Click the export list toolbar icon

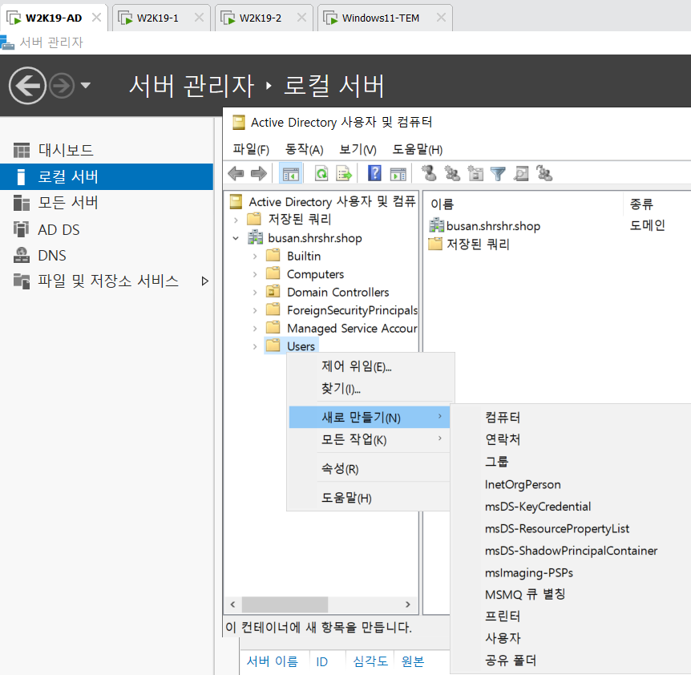click(x=344, y=174)
